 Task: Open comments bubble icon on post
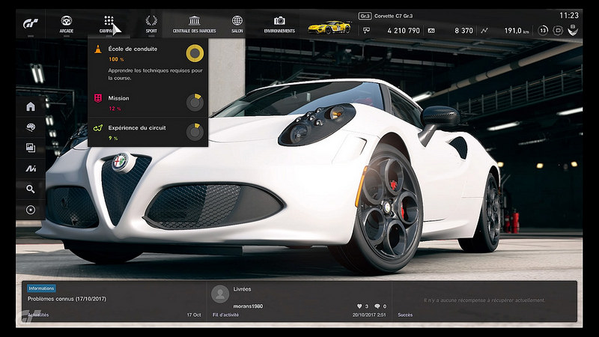click(x=377, y=306)
